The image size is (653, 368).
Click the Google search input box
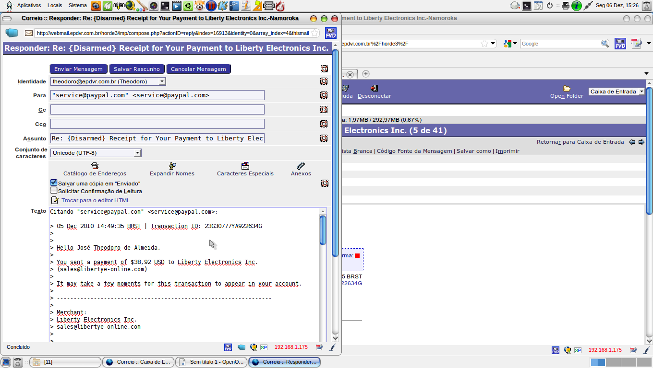pos(560,44)
